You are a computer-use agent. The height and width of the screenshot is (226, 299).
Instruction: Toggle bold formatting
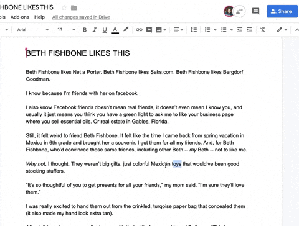point(85,30)
